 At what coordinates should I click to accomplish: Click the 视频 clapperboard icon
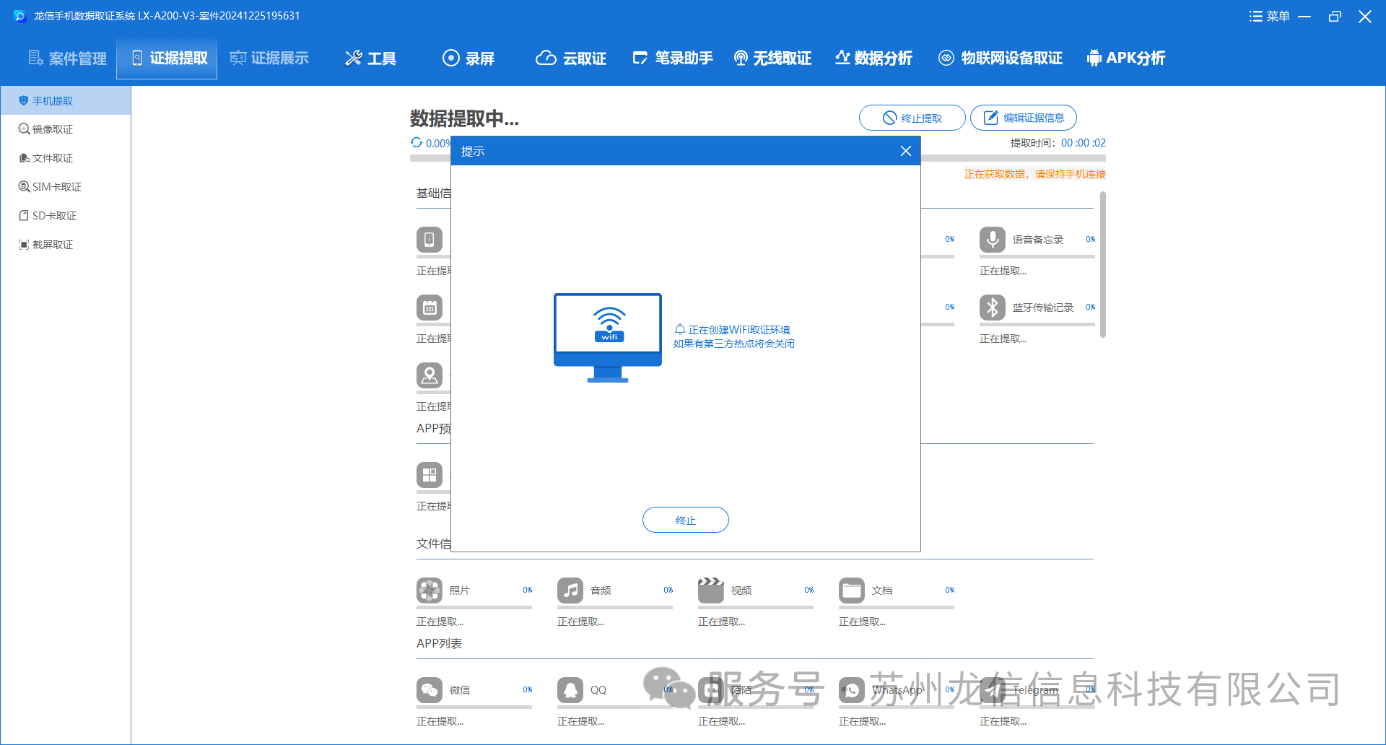coord(710,591)
